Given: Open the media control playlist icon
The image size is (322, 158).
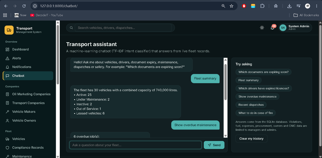Looking at the screenshot, I should click(299, 6).
